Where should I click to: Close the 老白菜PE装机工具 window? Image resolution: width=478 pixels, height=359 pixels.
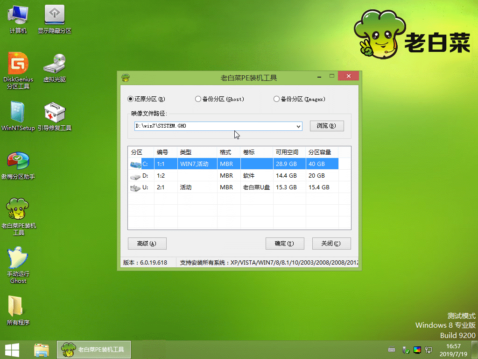[348, 76]
